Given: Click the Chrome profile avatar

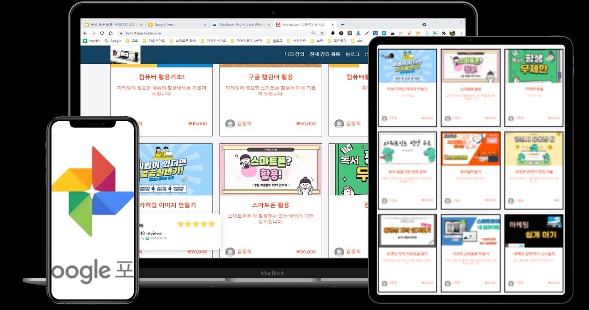Looking at the screenshot, I should 452,33.
